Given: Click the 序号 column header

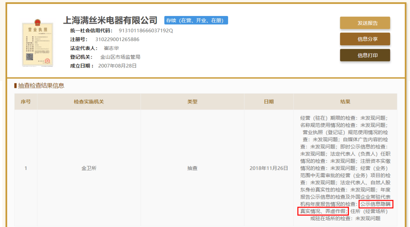Looking at the screenshot, I should click(x=26, y=102).
